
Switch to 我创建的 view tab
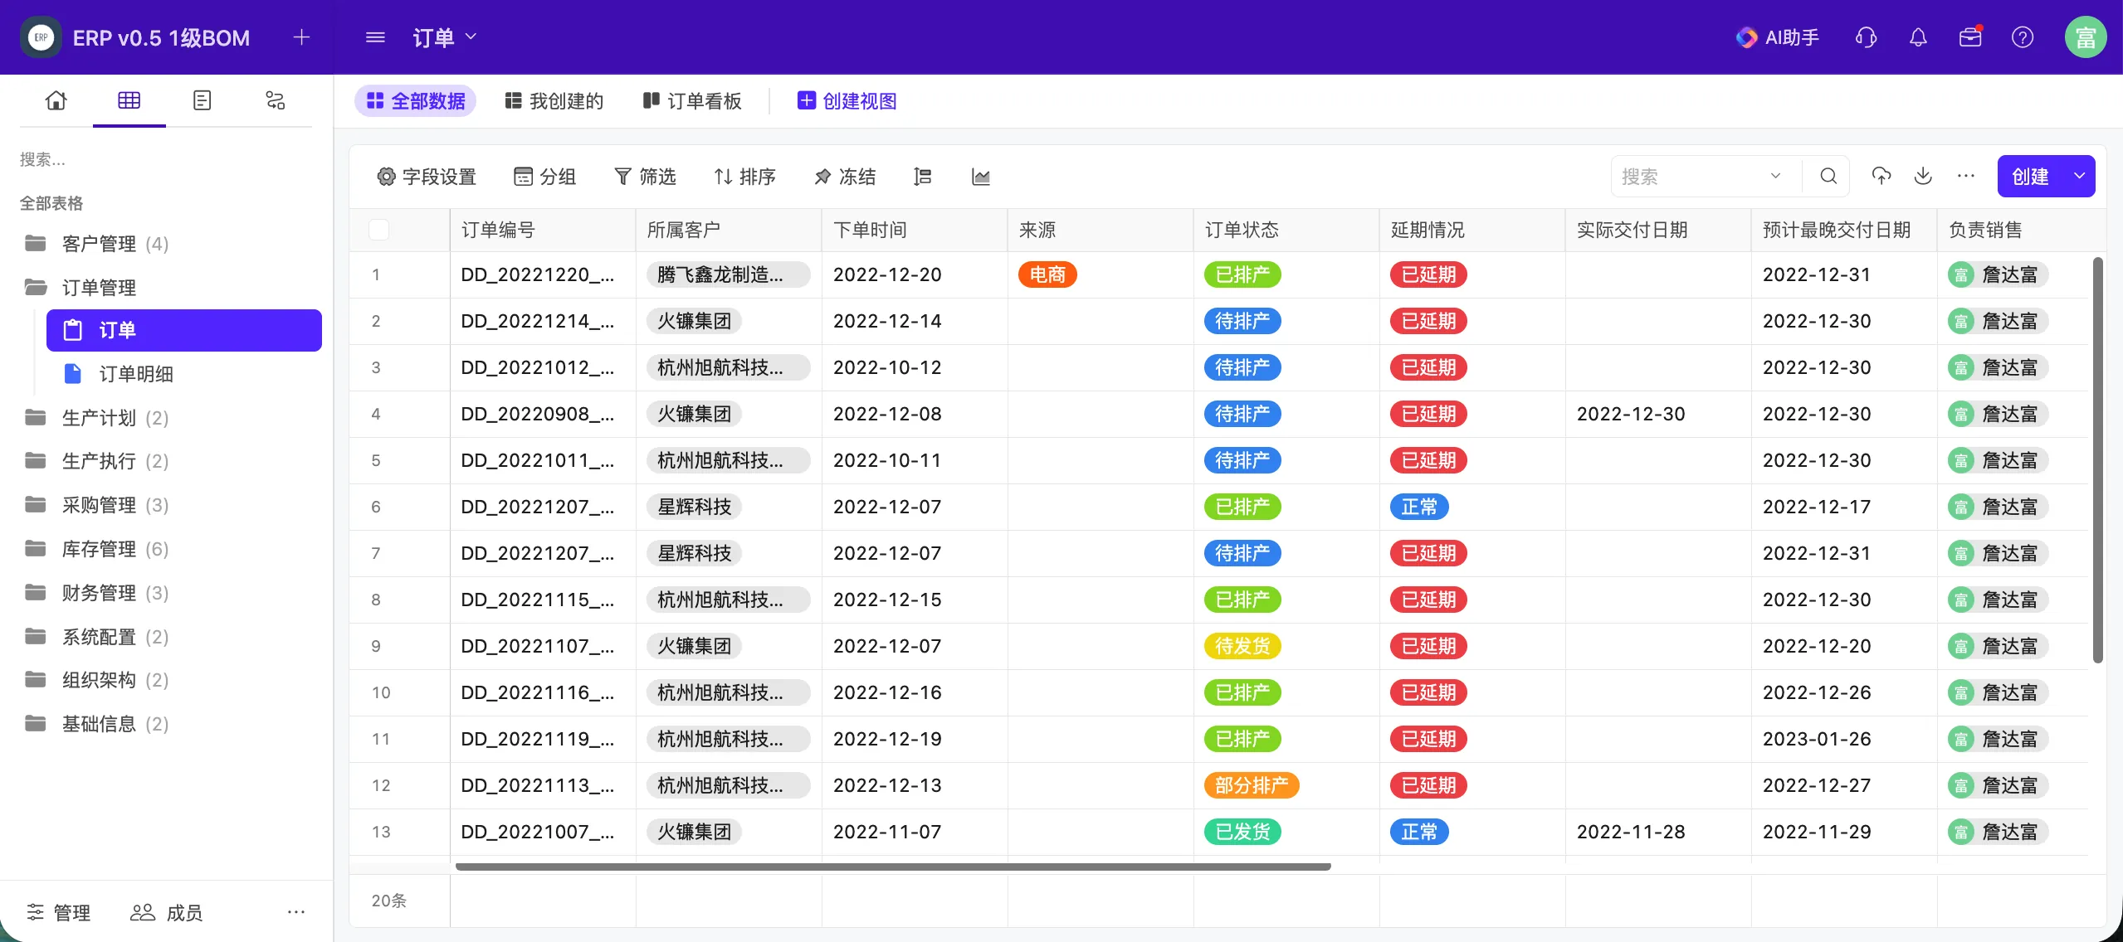(x=554, y=101)
